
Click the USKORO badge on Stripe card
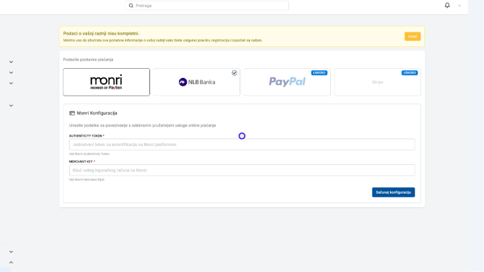tap(409, 73)
